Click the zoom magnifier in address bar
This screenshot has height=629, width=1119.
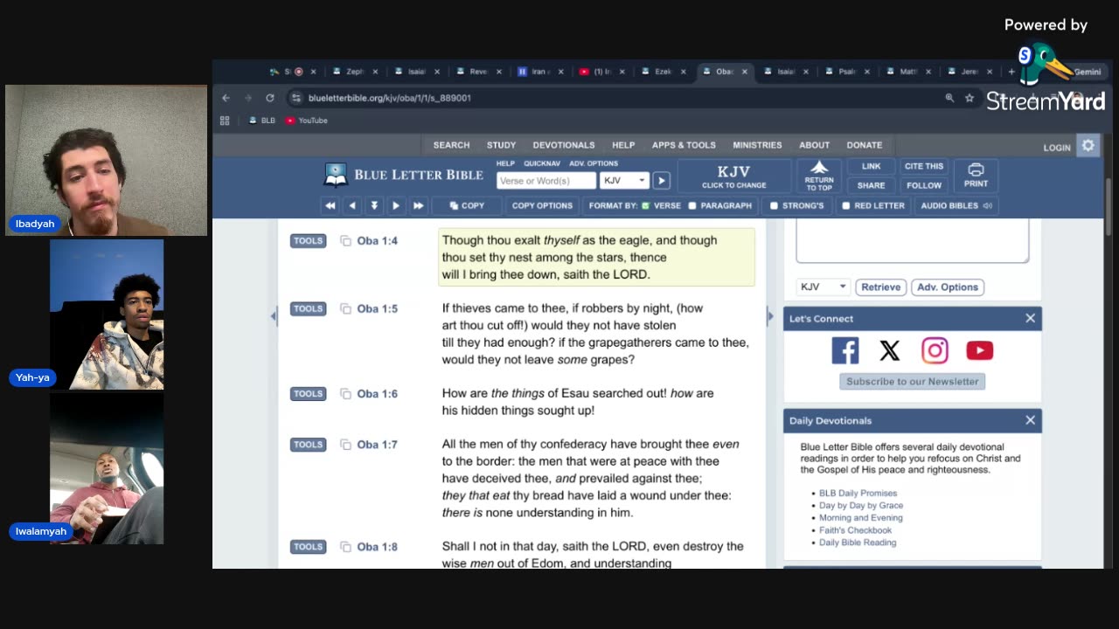click(x=949, y=98)
